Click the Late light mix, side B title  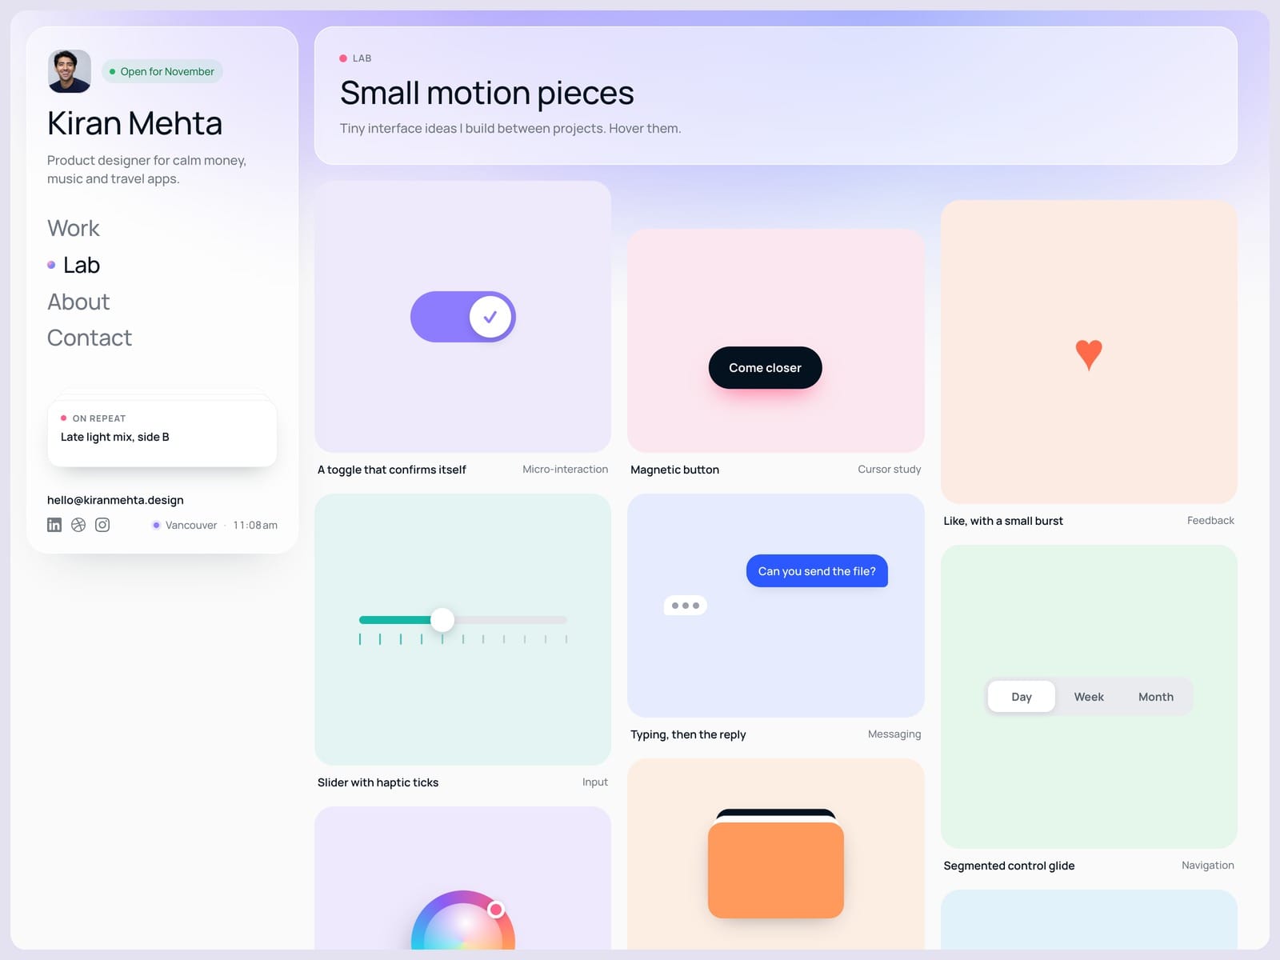click(115, 437)
